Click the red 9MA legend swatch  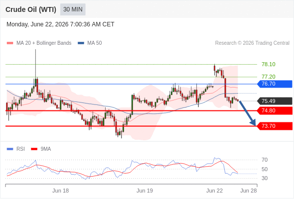34,149
